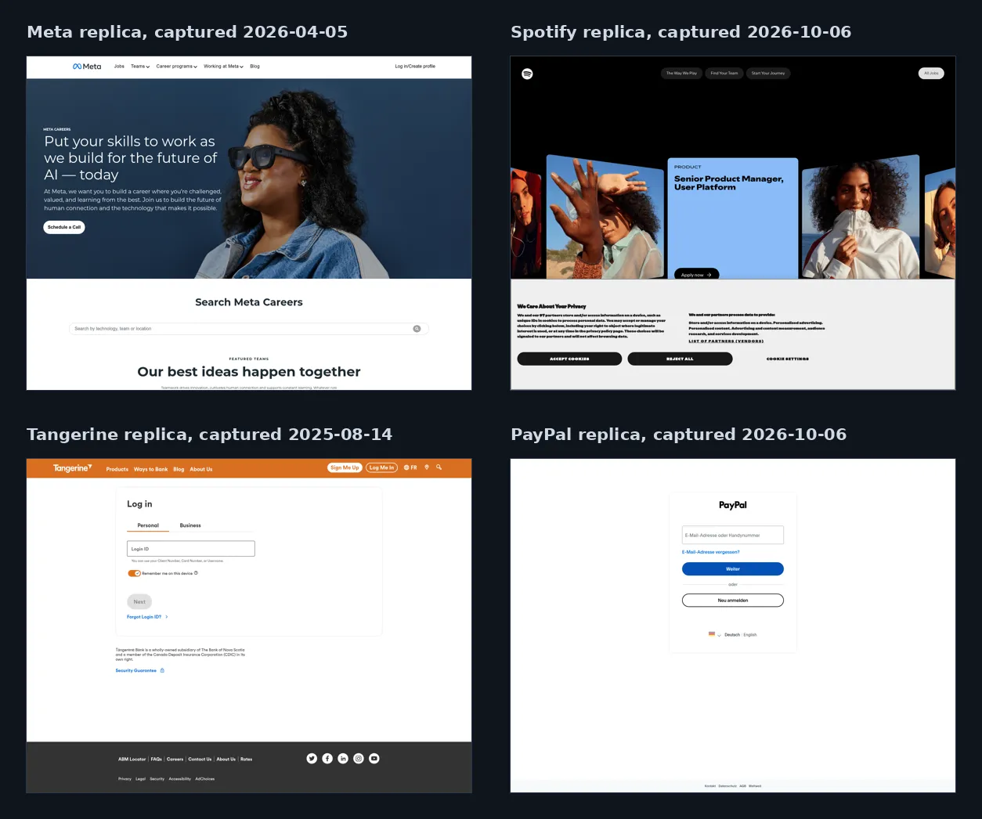Open Blog in Tangerine header

tap(179, 469)
